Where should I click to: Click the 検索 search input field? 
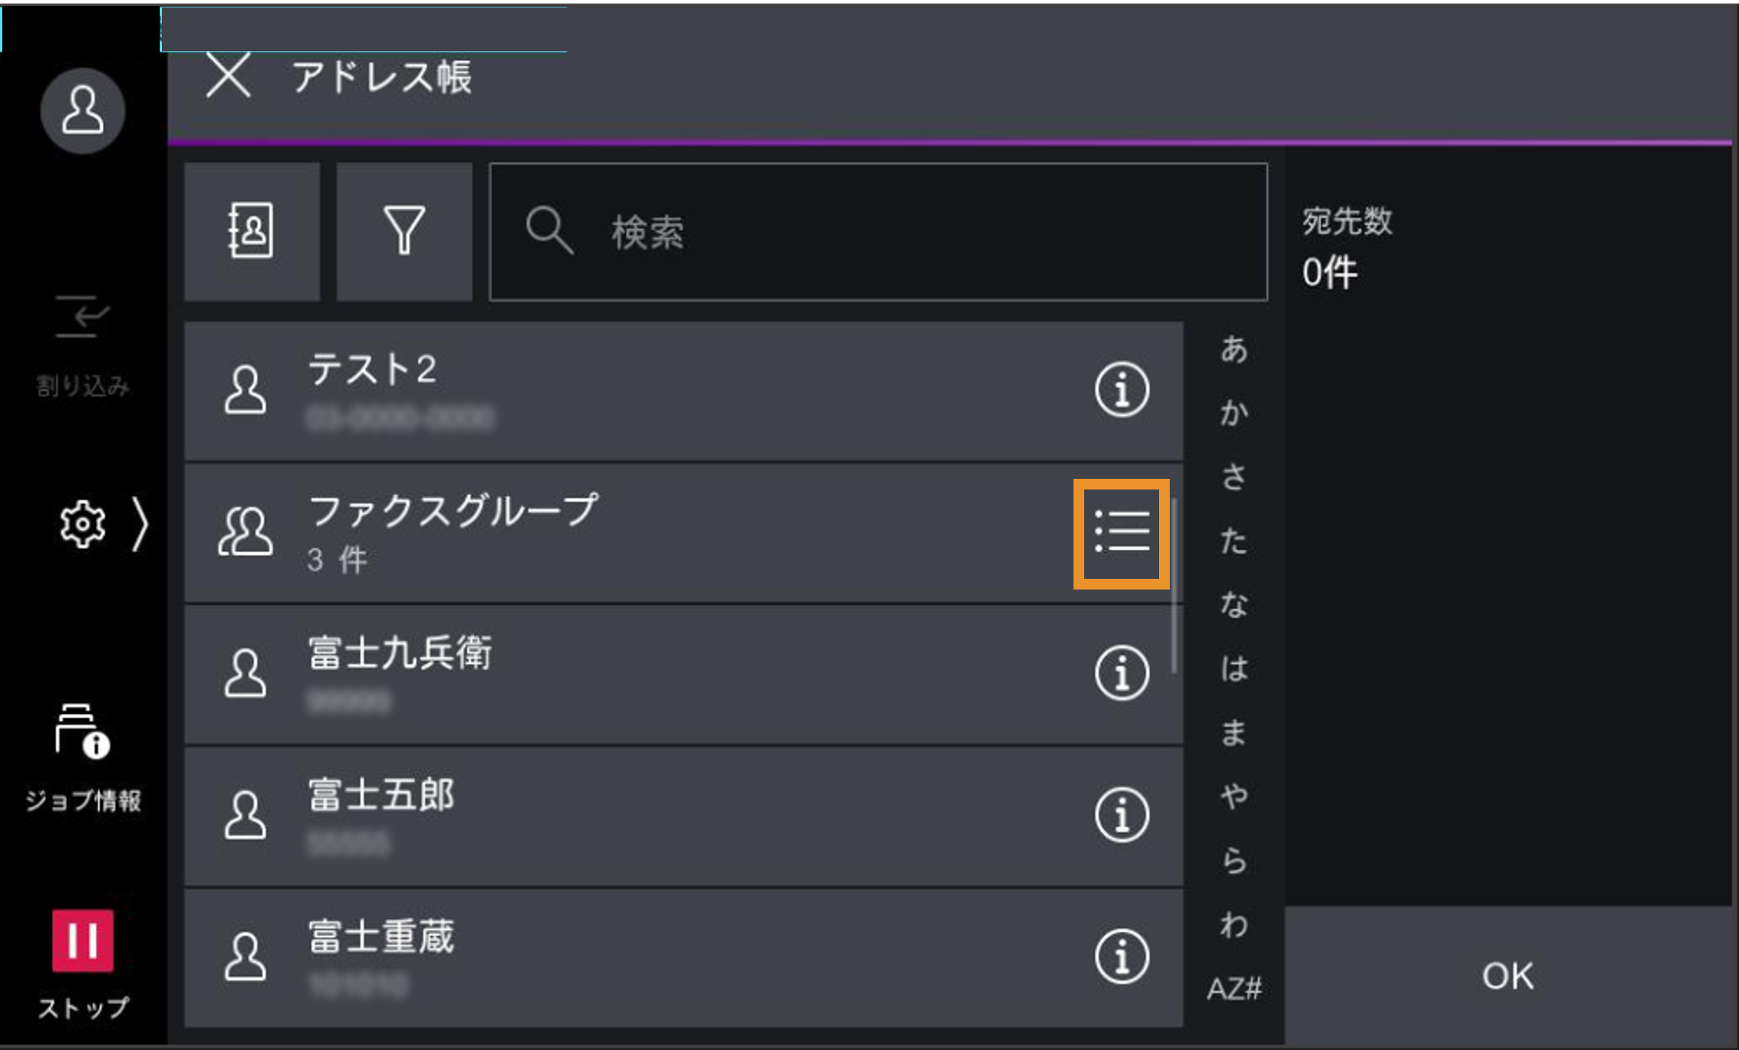879,231
